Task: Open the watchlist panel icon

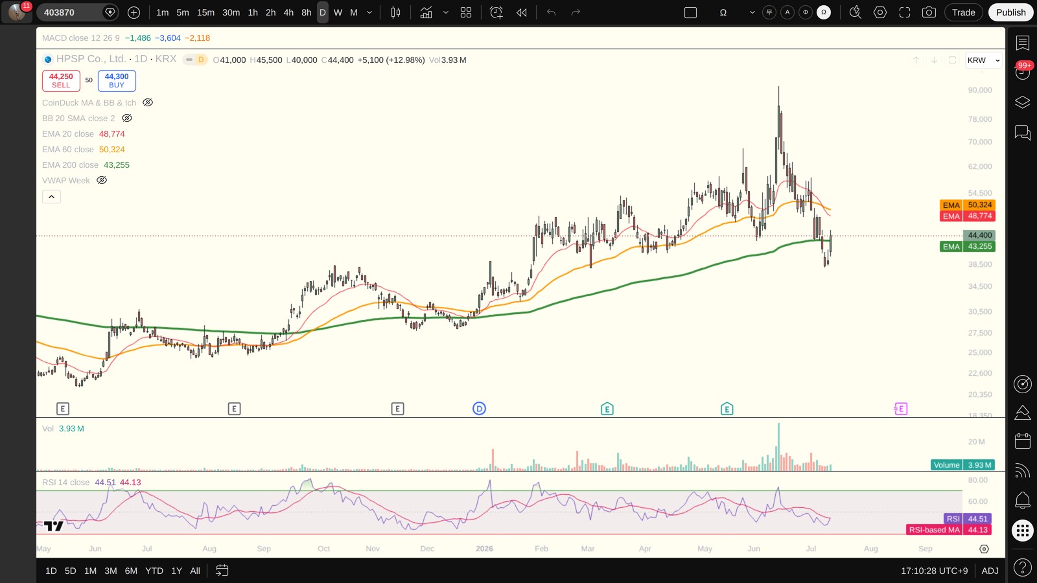Action: 1023,43
